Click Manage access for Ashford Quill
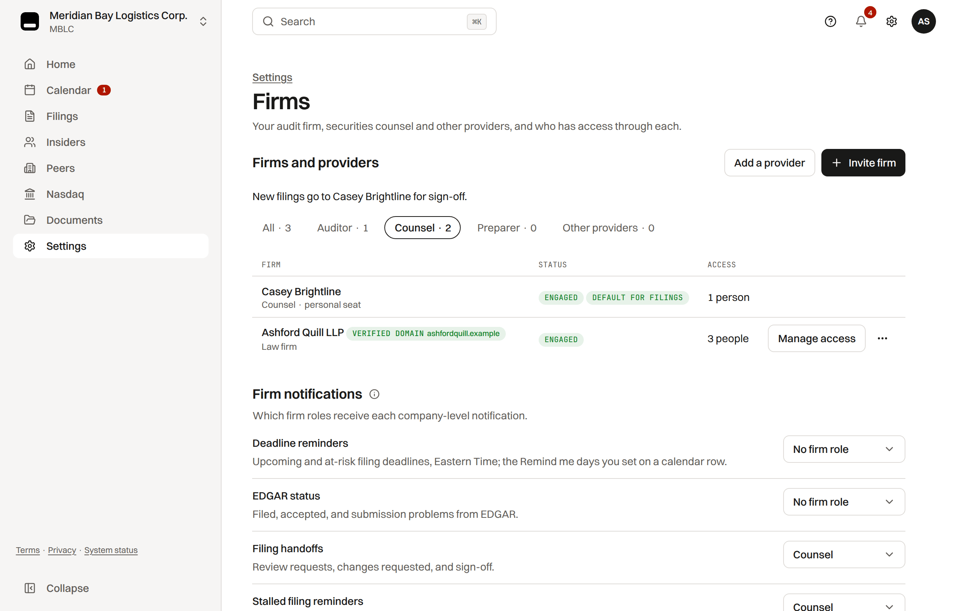Screen dimensions: 978x611 tap(816, 338)
